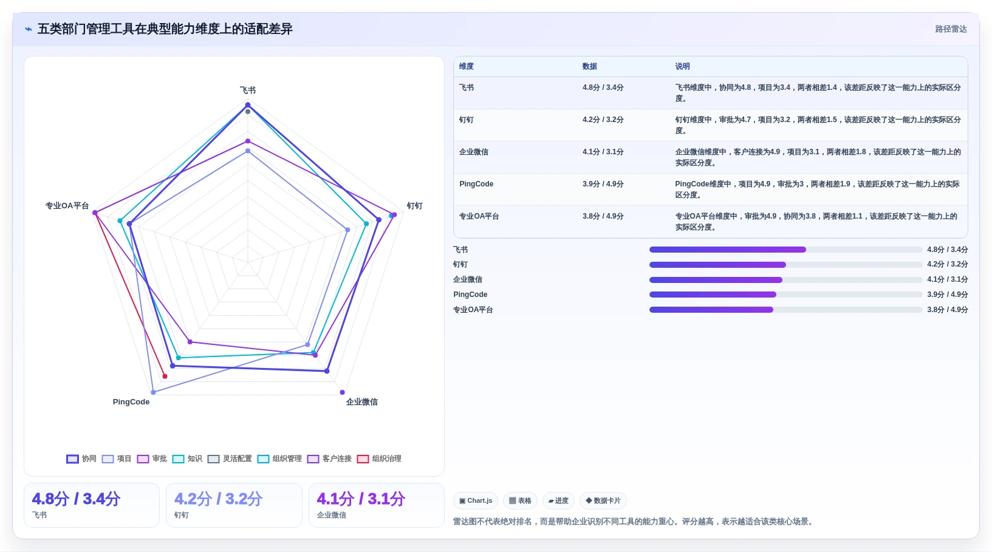Open the 钉钉 score summary card
Screen dimensions: 992x552
point(234,505)
